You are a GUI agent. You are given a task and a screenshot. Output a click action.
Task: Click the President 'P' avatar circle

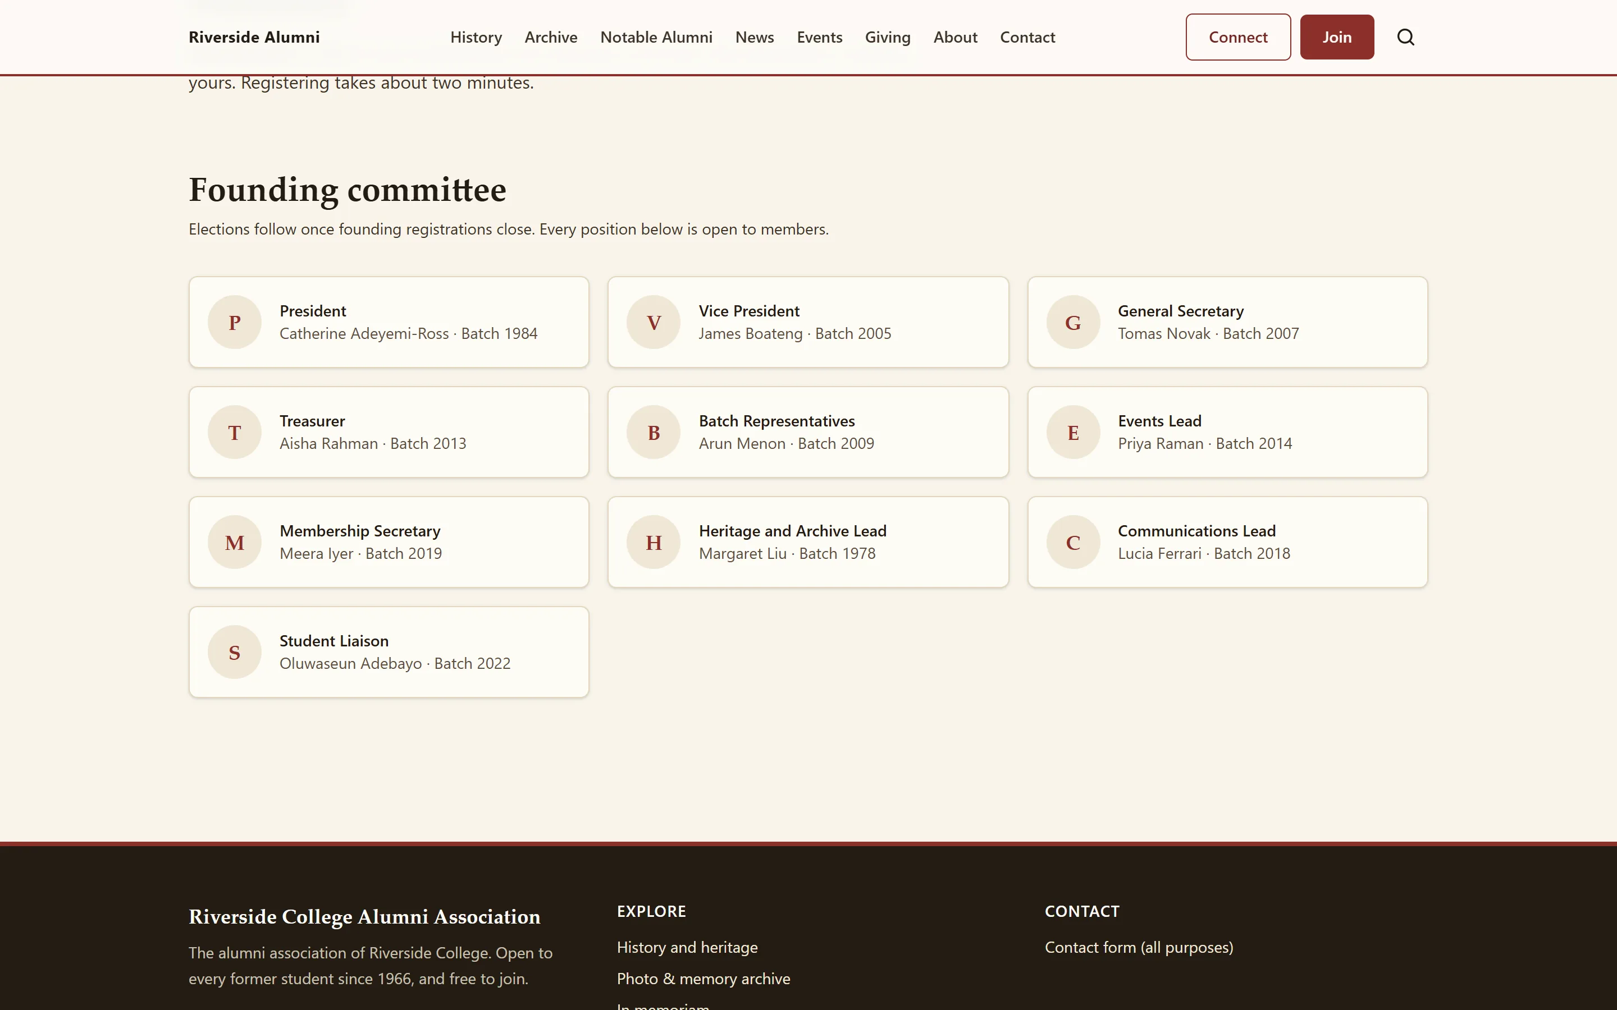(x=235, y=322)
